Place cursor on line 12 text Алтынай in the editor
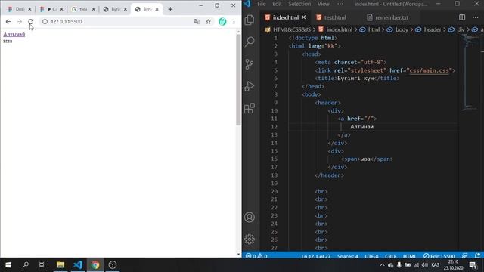 coord(361,127)
